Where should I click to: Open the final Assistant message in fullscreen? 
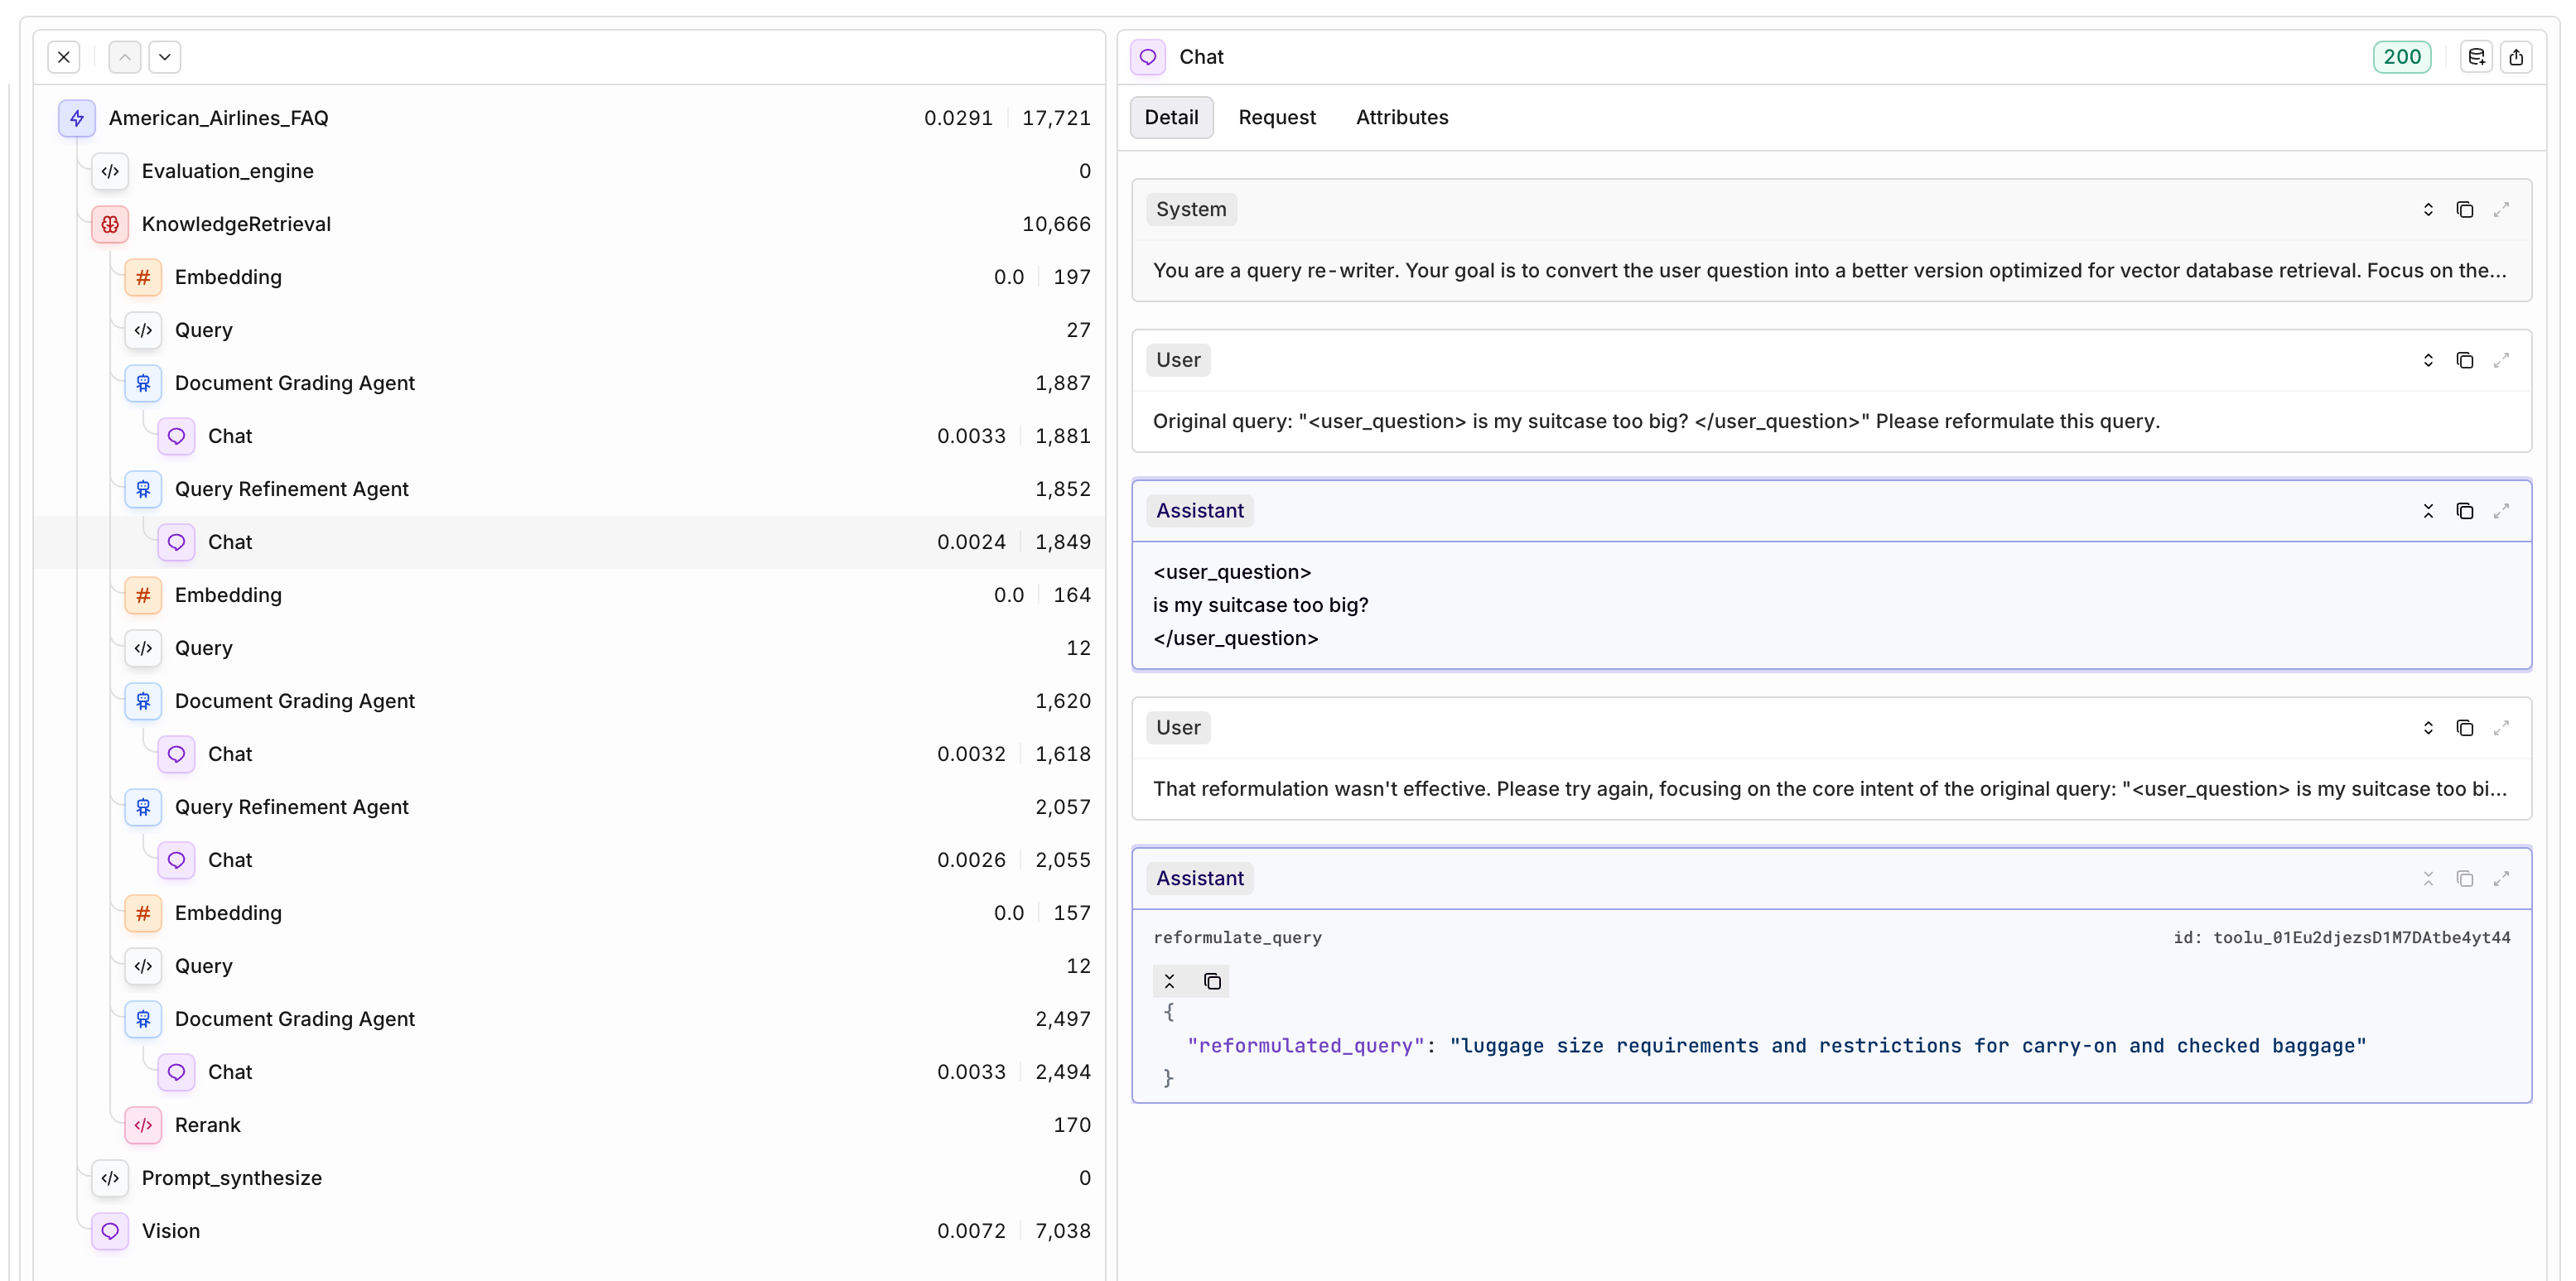click(2501, 878)
